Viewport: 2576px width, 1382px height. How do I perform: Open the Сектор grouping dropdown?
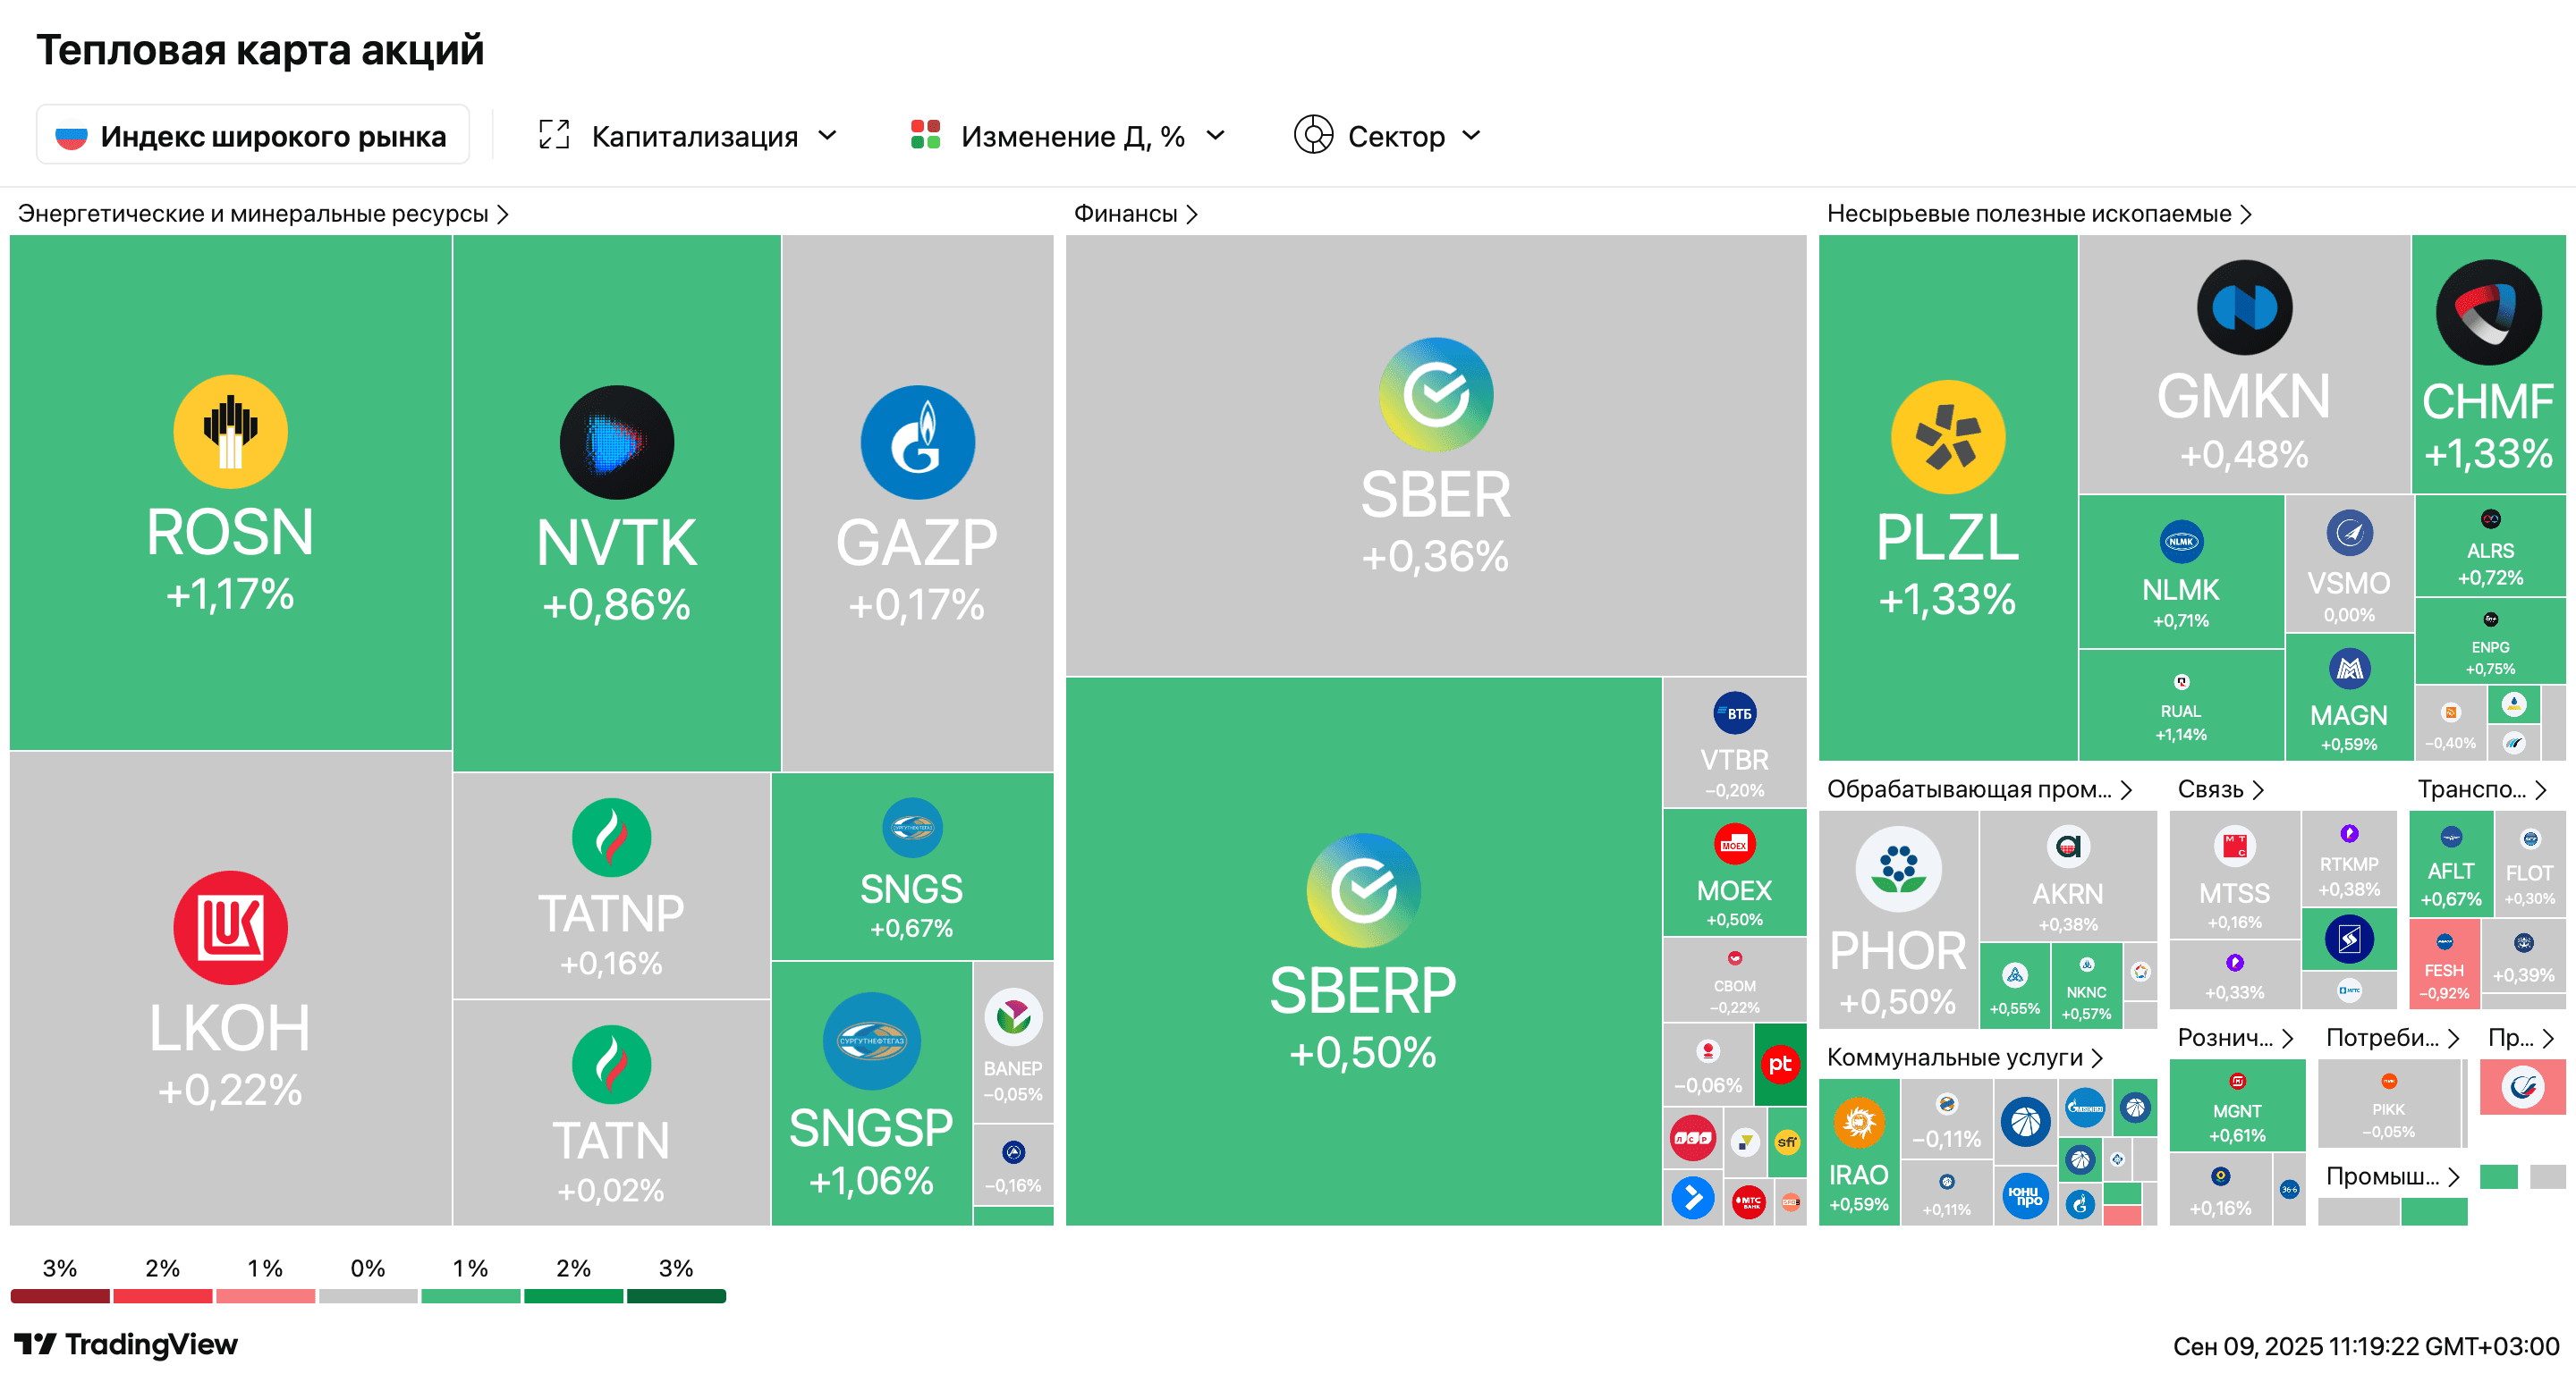(x=1387, y=136)
